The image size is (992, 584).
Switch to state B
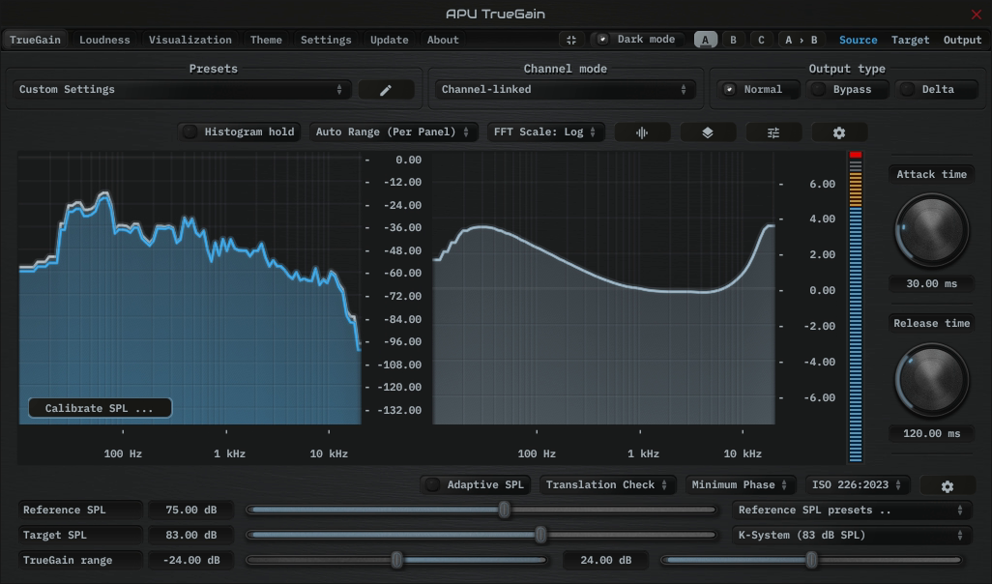733,40
